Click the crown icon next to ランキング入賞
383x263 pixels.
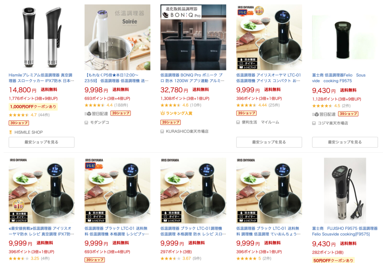coord(162,113)
